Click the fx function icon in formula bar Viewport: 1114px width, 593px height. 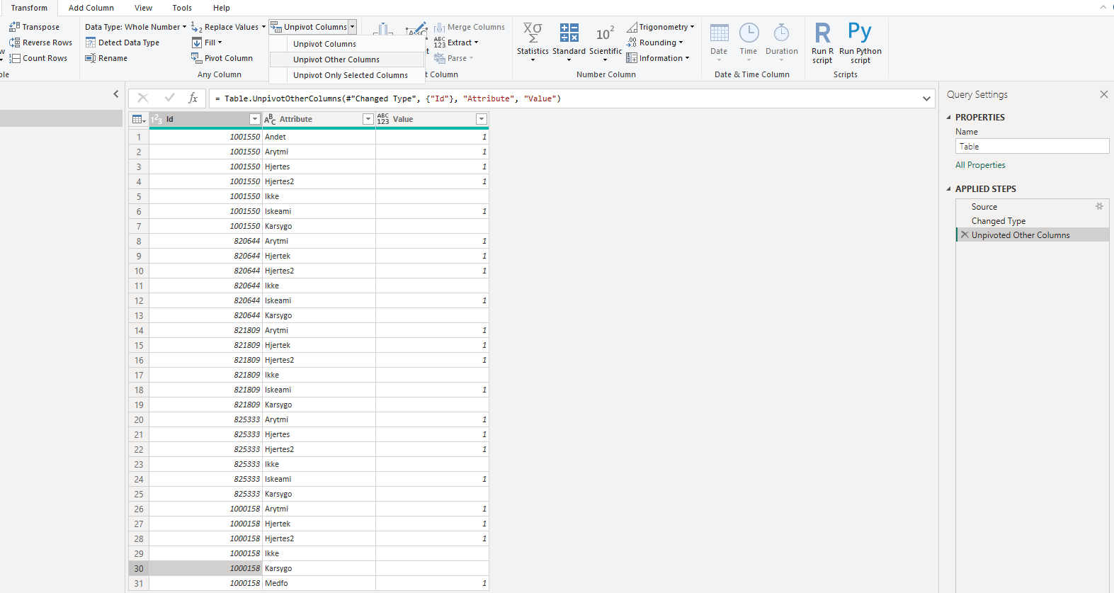(193, 98)
